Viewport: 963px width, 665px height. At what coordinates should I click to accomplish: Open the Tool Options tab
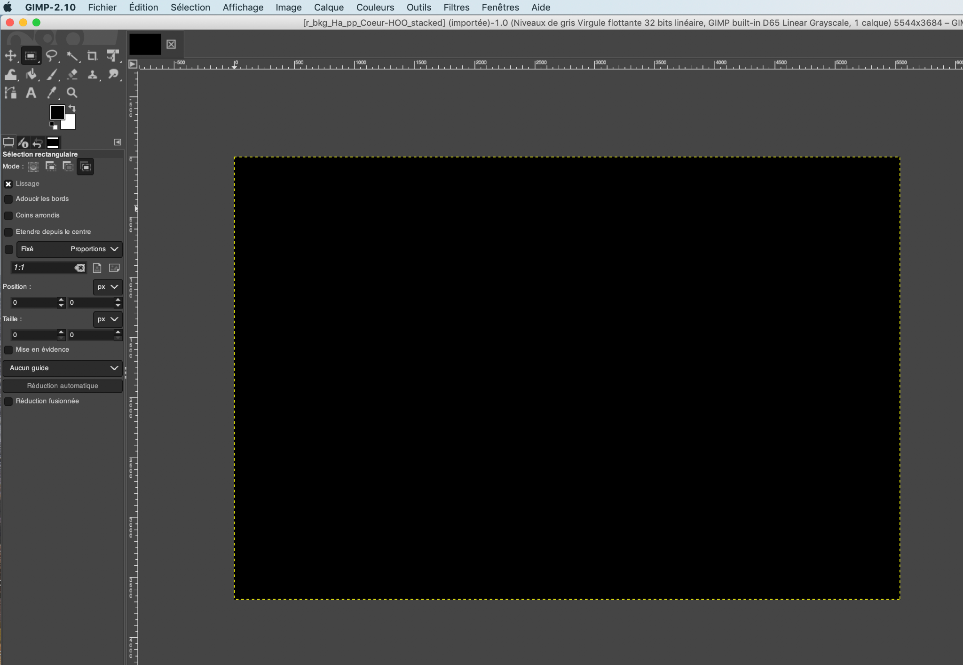[8, 142]
